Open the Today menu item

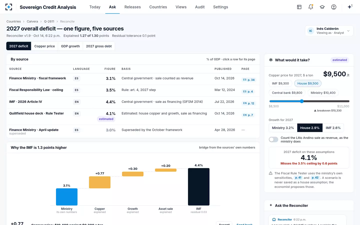(95, 7)
